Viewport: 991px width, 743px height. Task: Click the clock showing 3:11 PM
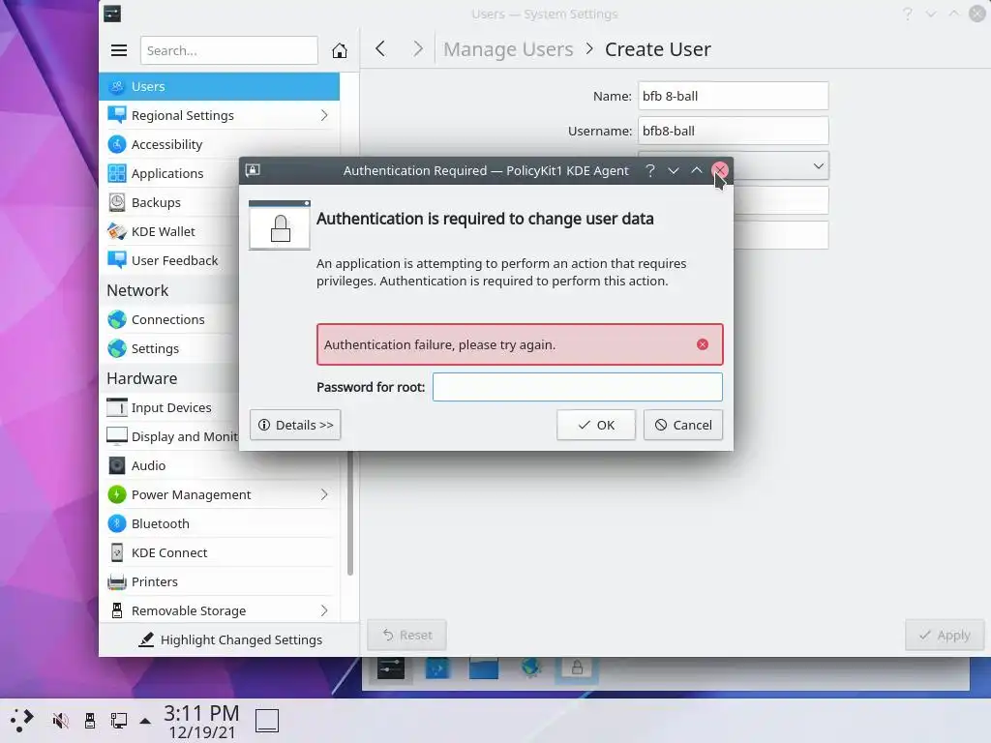(201, 713)
